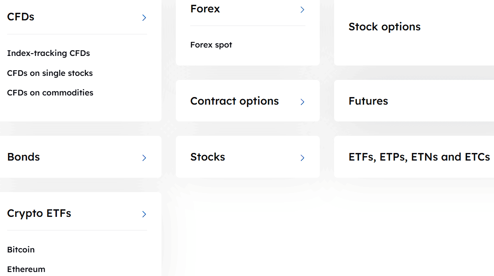Click the Bonds heading text

pyautogui.click(x=23, y=157)
